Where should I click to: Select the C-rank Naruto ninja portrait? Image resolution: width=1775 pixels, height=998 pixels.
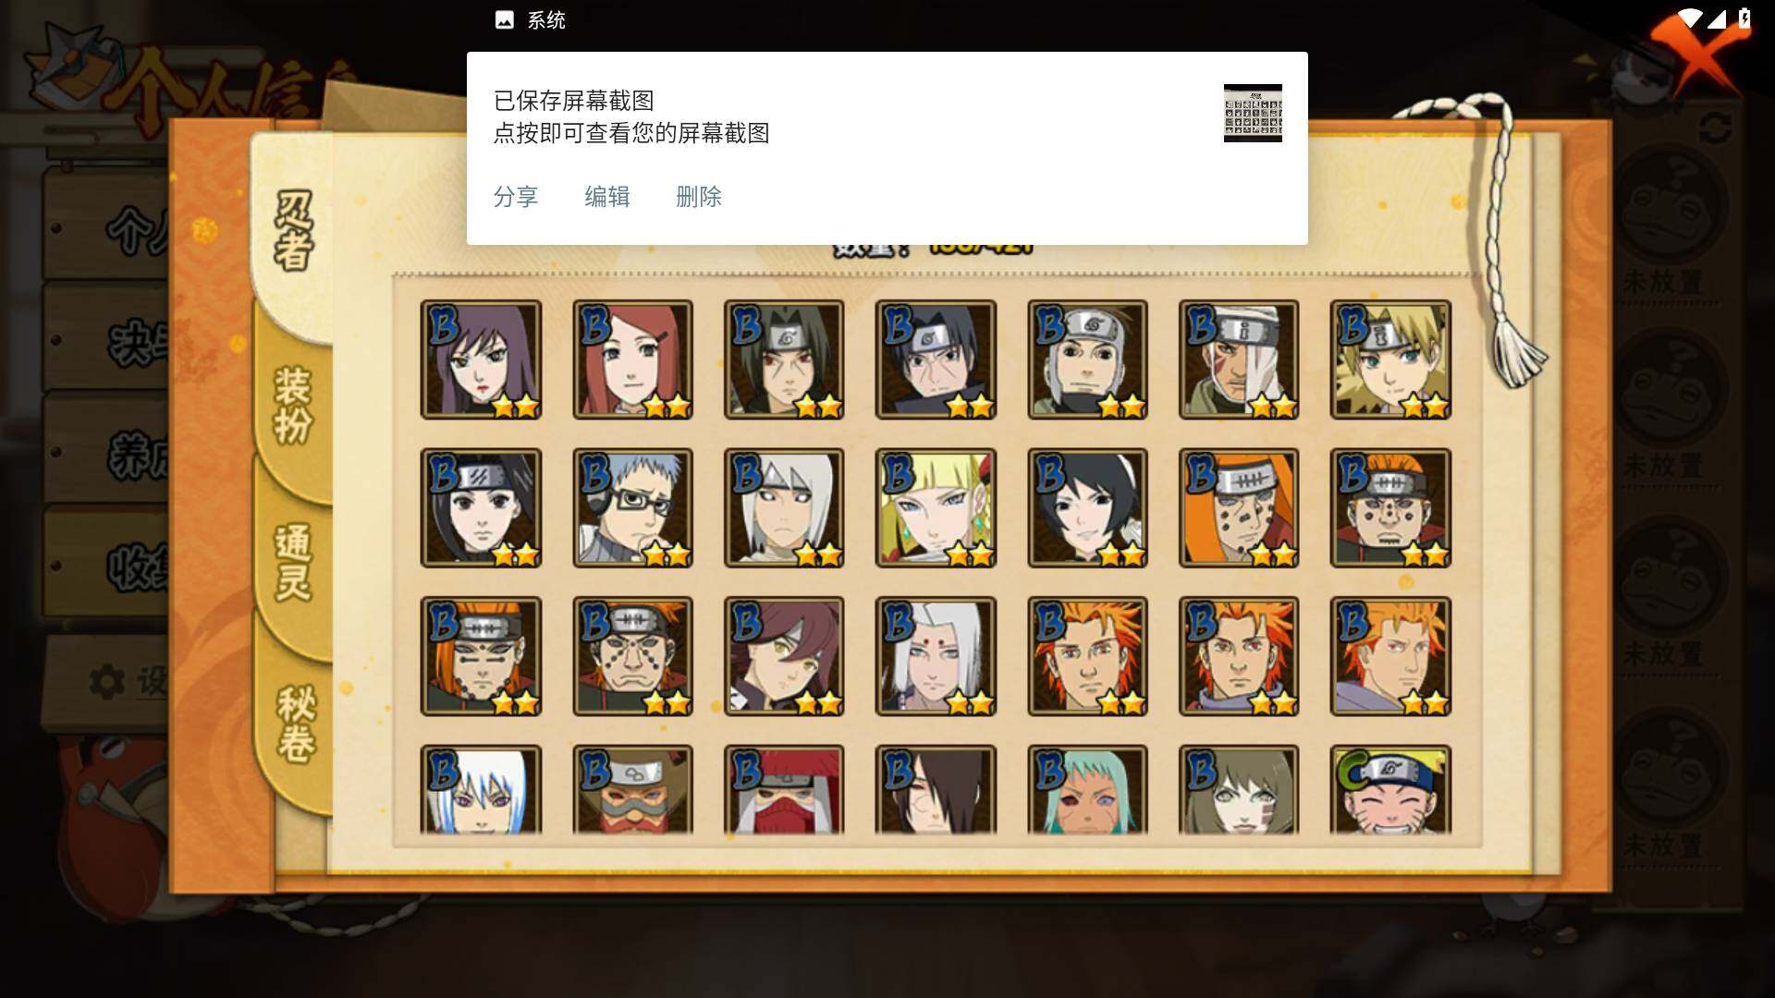(1390, 791)
